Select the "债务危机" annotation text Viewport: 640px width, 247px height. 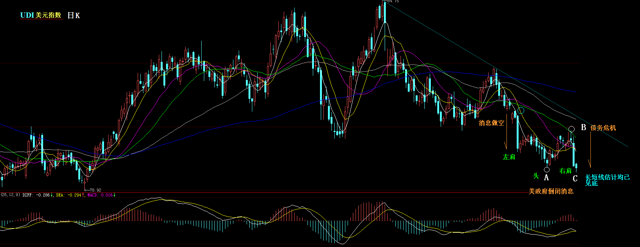click(x=603, y=128)
